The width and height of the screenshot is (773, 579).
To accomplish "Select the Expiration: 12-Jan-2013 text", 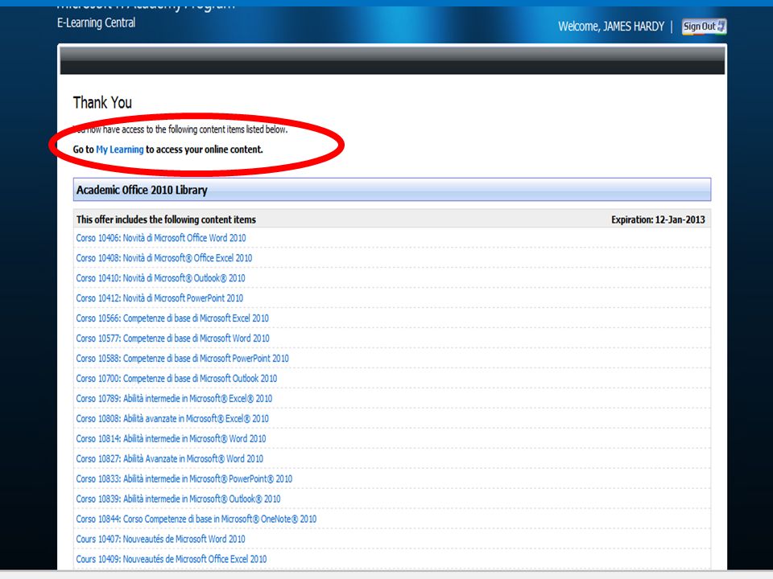I will [658, 220].
